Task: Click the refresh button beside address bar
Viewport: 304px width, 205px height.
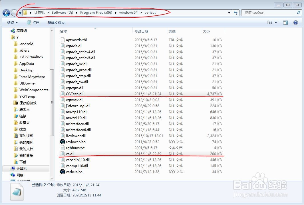Action: point(236,13)
